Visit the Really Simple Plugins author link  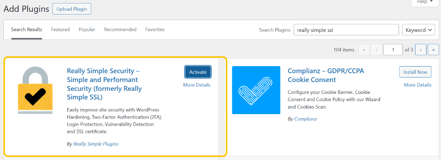[x=96, y=144]
